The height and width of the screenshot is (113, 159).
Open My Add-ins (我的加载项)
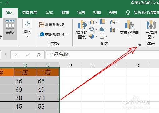(x=52, y=34)
